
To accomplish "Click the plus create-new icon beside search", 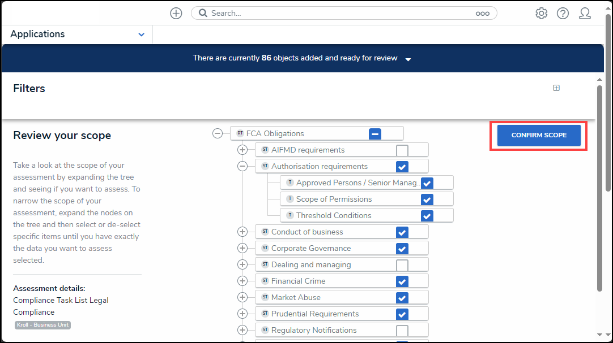I will pyautogui.click(x=176, y=14).
